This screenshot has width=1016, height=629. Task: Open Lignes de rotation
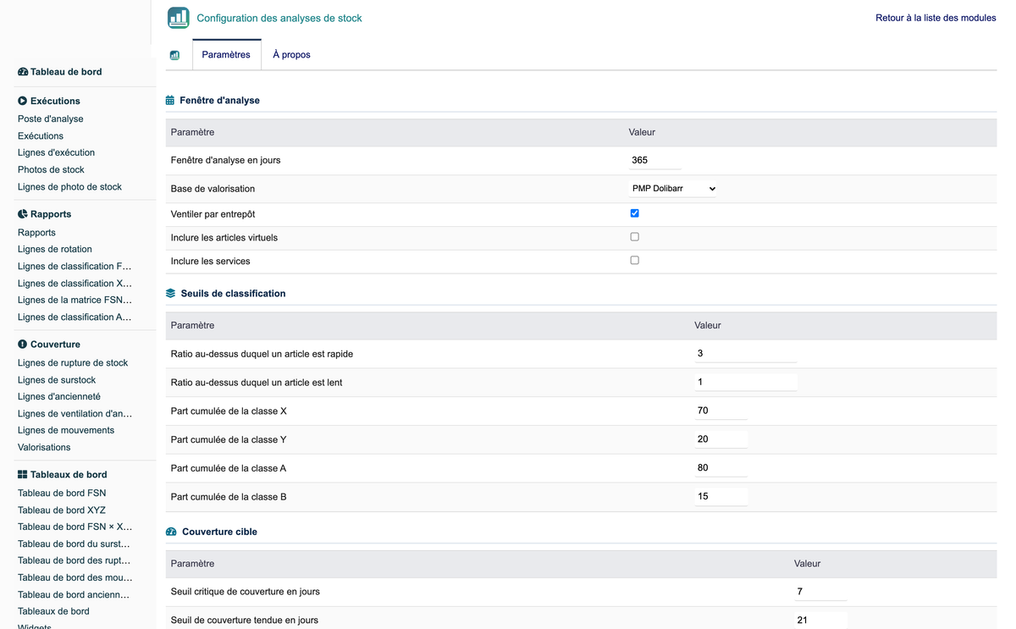(x=55, y=250)
